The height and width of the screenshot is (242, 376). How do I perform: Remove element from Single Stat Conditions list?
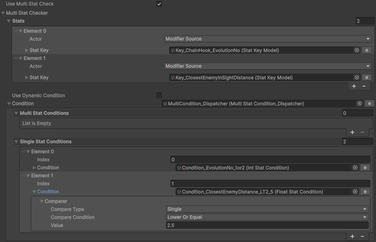(362, 236)
